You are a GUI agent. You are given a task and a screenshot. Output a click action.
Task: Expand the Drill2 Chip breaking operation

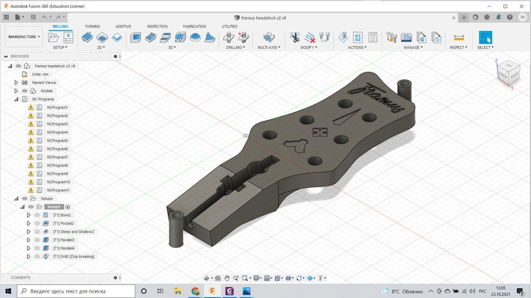28,257
